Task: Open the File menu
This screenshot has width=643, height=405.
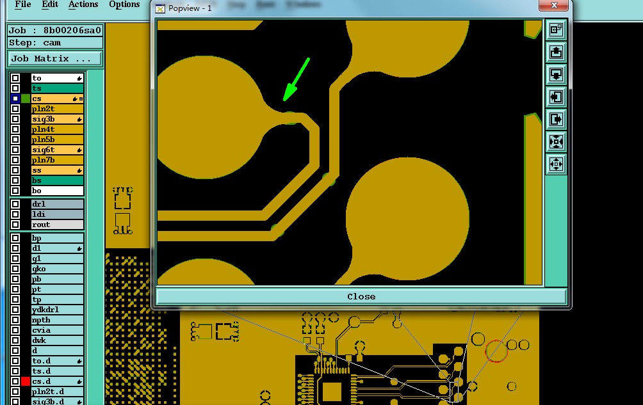Action: (x=23, y=4)
